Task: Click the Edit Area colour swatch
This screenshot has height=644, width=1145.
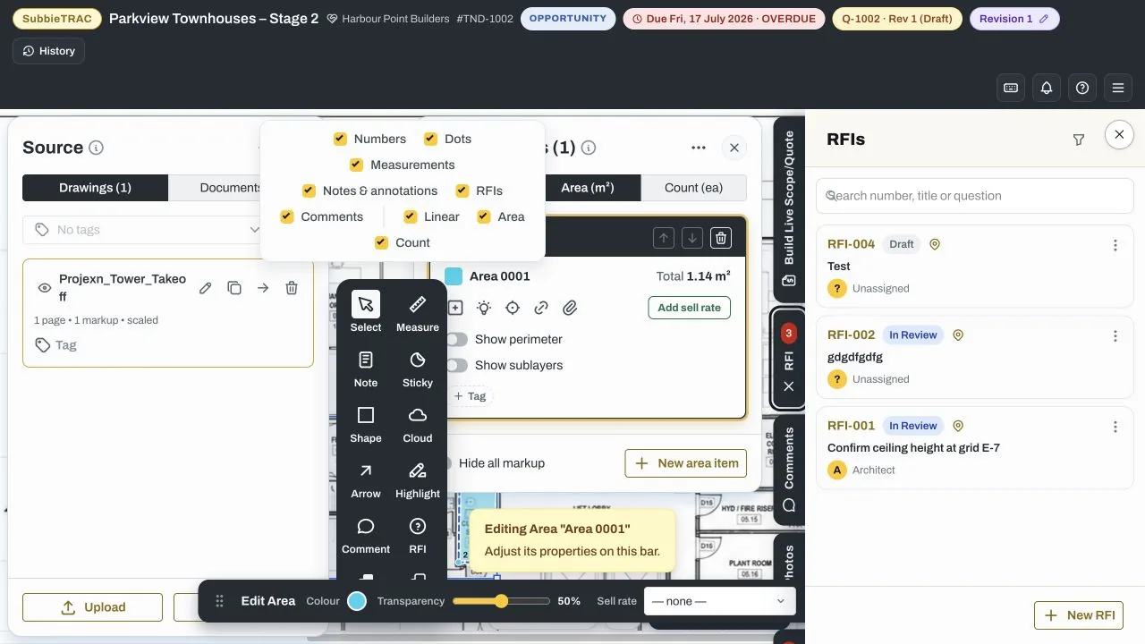Action: 357,601
